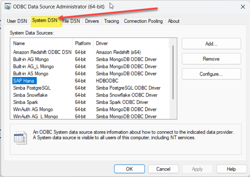Select the Simba Snowflake data source
Screen dimensions: 250x177
pyautogui.click(x=30, y=95)
